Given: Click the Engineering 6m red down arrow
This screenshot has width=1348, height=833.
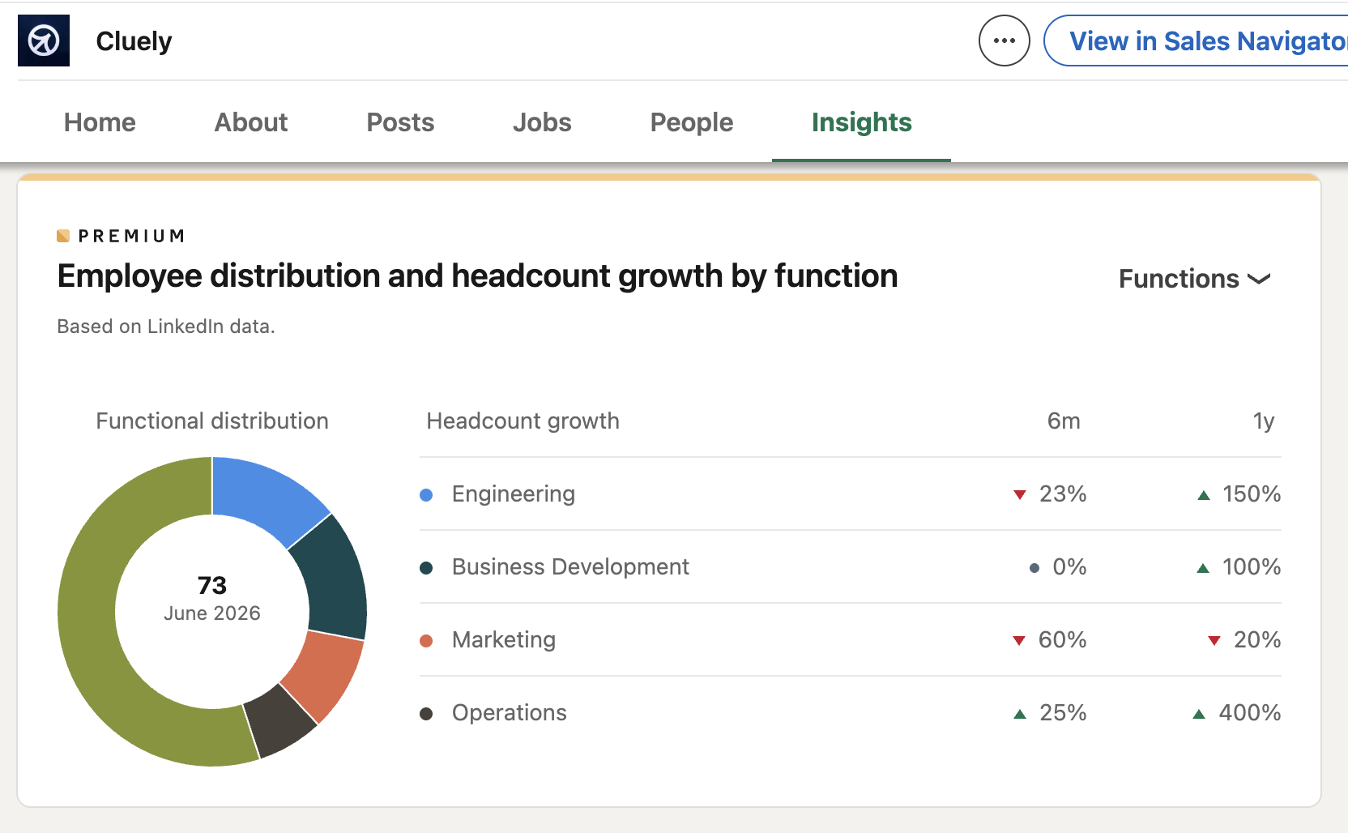Looking at the screenshot, I should (x=1020, y=494).
